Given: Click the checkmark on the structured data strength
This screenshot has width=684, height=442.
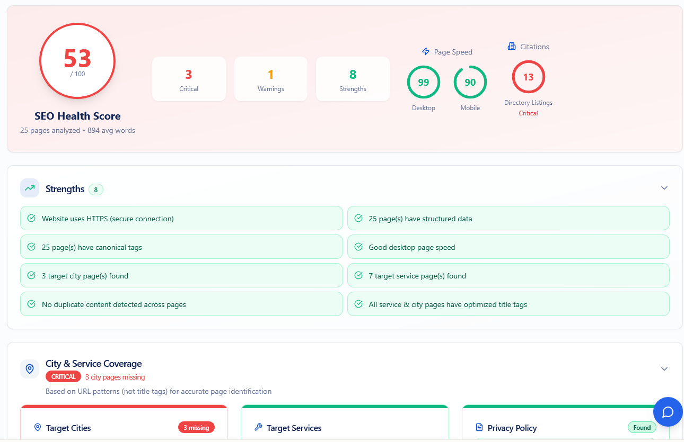Looking at the screenshot, I should 359,218.
